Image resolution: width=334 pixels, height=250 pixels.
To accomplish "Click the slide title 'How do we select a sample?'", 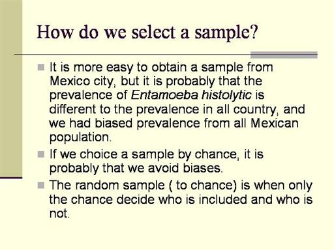I will pos(147,33).
